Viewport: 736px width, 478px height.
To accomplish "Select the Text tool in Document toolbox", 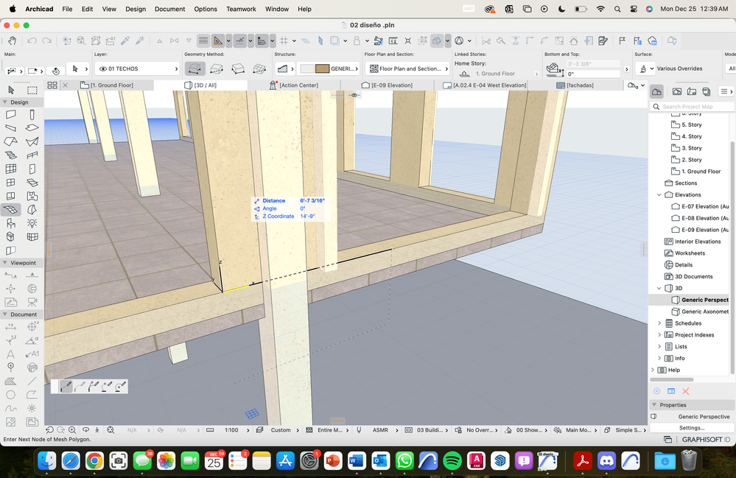I will click(10, 354).
